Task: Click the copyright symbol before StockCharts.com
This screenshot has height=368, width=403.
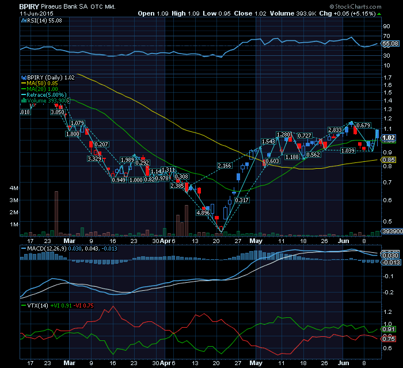Action: (332, 6)
